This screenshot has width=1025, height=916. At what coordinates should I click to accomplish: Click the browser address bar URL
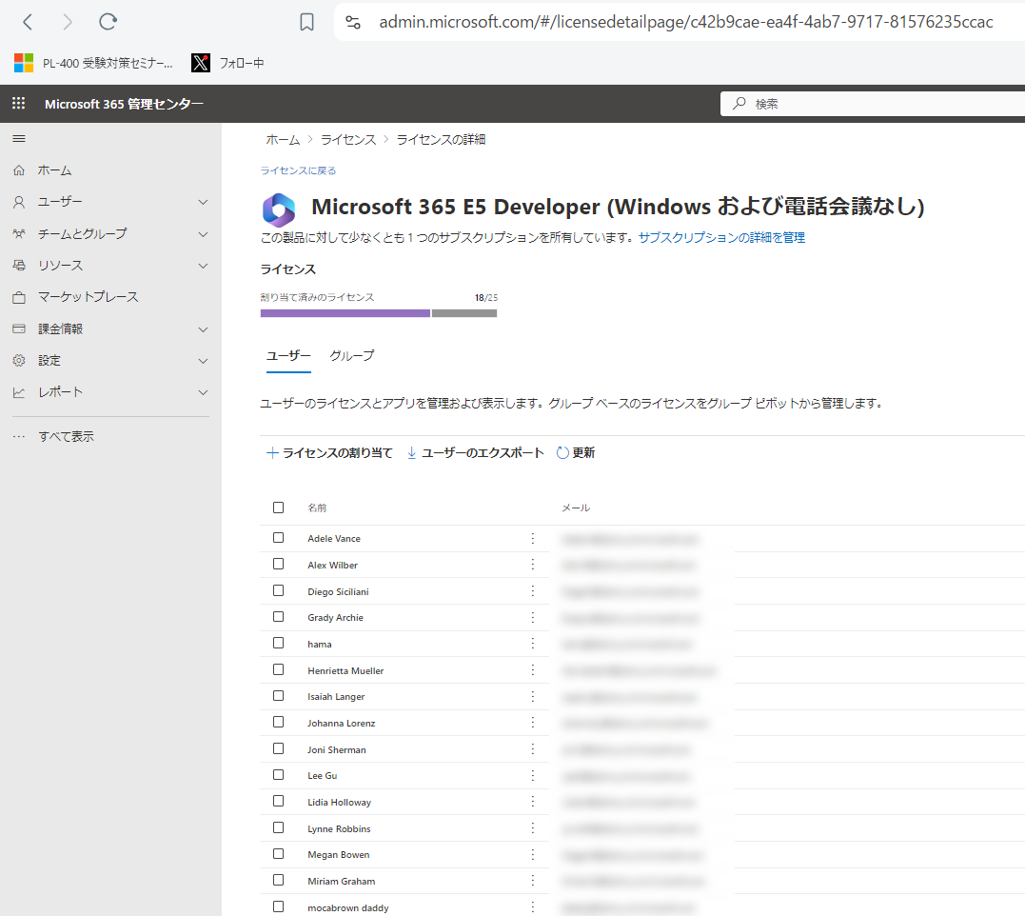pos(686,22)
